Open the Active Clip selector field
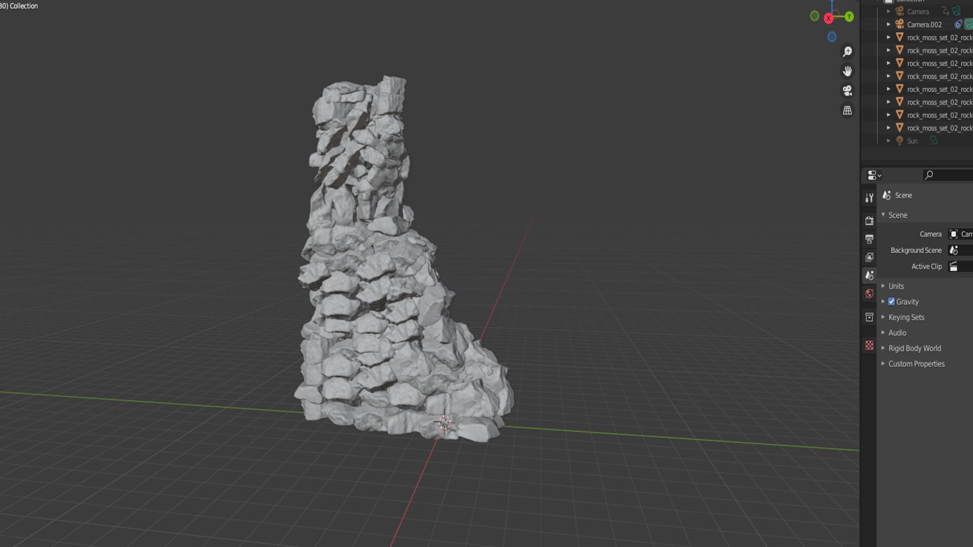This screenshot has height=547, width=973. coord(960,266)
